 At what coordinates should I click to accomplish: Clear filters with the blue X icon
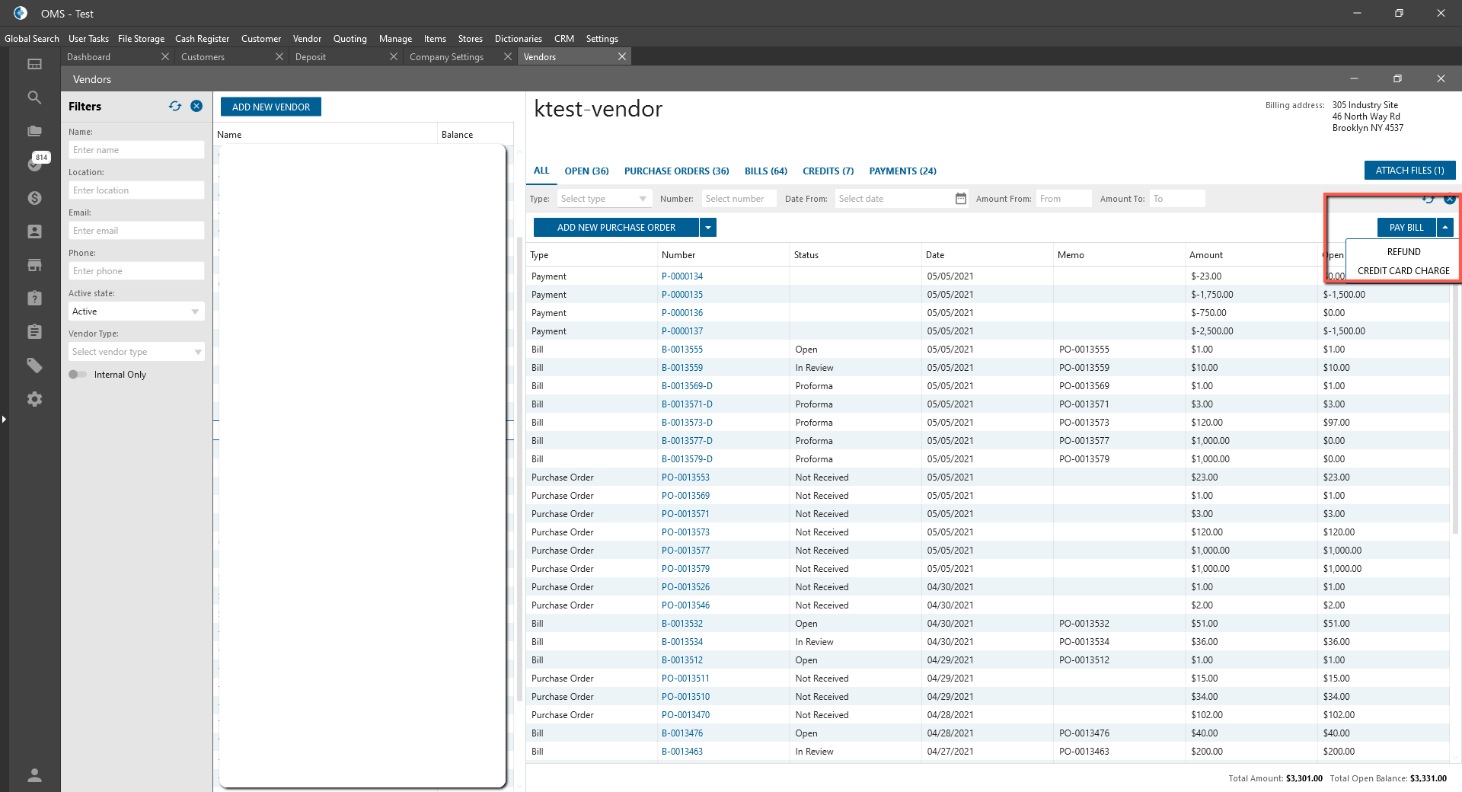[x=196, y=107]
